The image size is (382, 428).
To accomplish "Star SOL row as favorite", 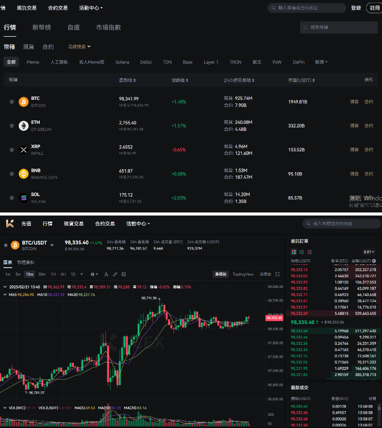I will (12, 198).
